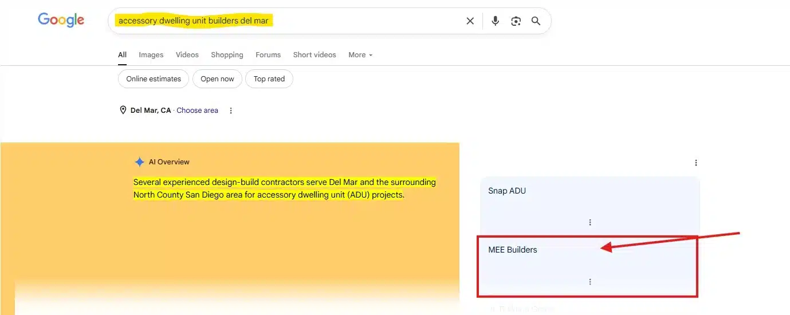This screenshot has height=315, width=790.
Task: Click the Del Mar location pin icon
Action: [123, 111]
